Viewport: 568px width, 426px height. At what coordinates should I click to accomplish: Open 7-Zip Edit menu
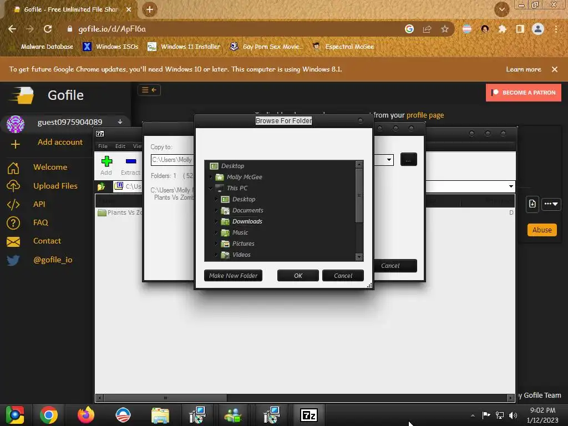(x=120, y=146)
